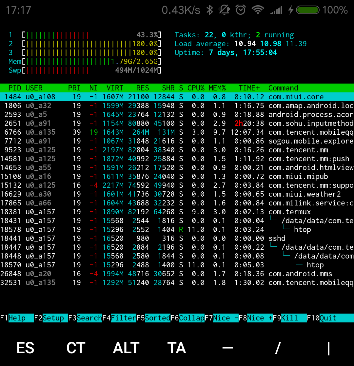This screenshot has width=354, height=366.
Task: Kill the selected process with F9 Kill
Action: (x=290, y=318)
